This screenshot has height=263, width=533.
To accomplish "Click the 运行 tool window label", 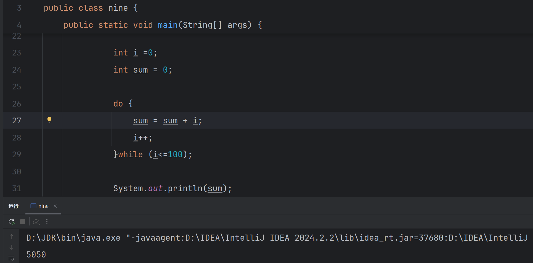I will coord(13,206).
